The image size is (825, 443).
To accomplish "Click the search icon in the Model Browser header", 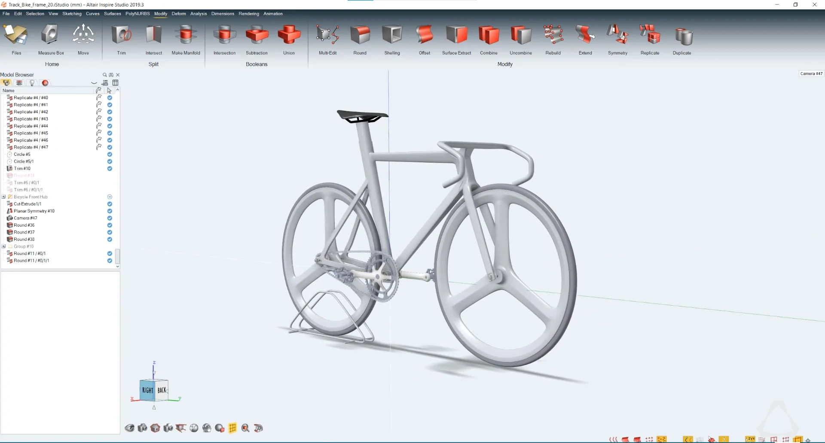I will point(104,75).
